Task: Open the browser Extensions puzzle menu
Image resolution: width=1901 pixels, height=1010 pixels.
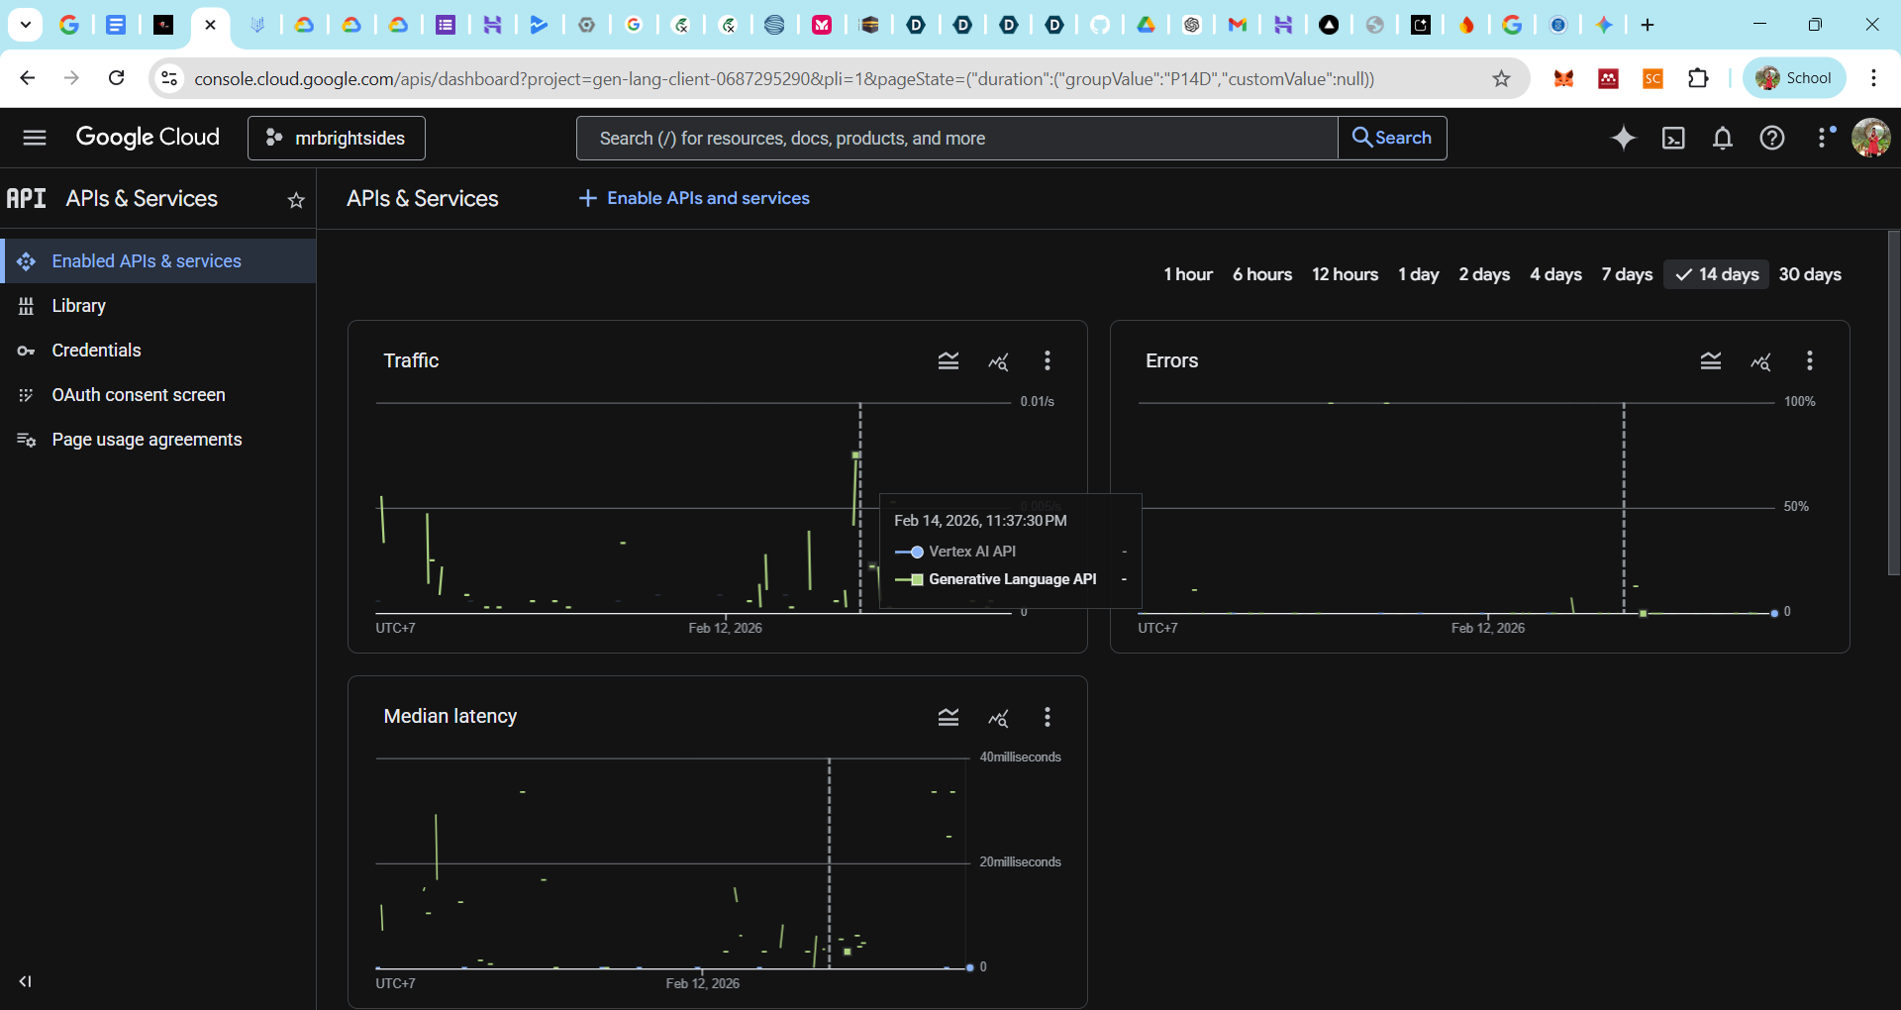Action: 1698,78
